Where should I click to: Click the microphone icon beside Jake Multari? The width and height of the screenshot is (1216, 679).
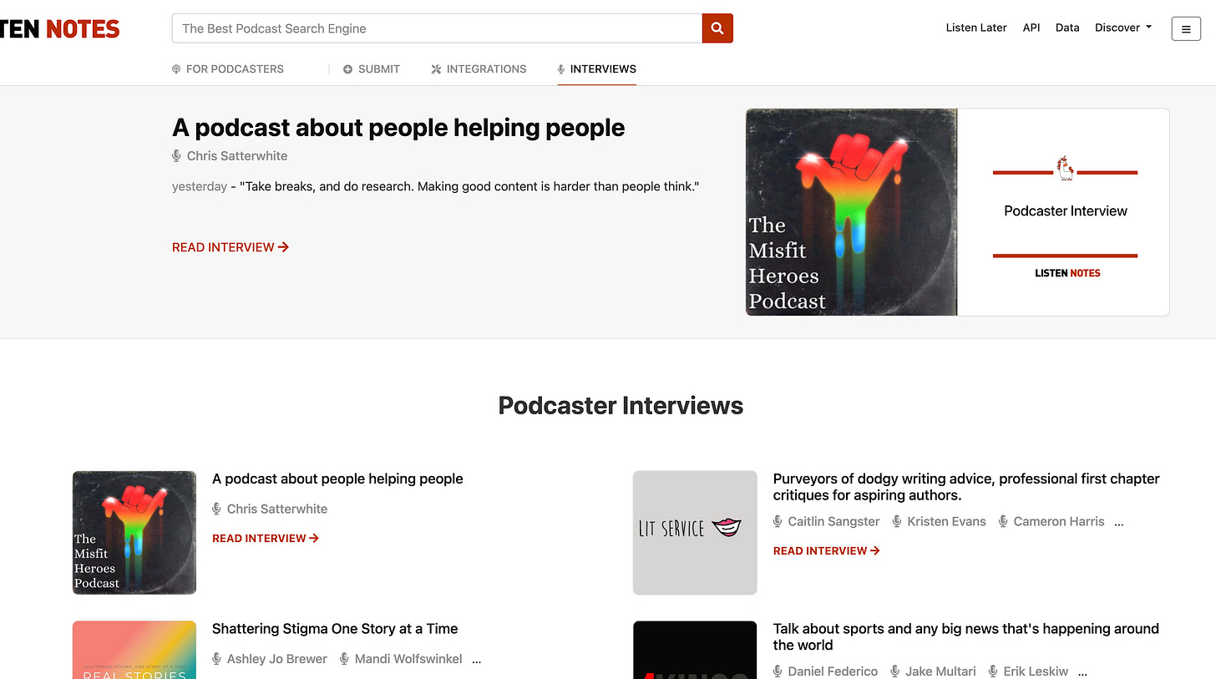[x=896, y=671]
